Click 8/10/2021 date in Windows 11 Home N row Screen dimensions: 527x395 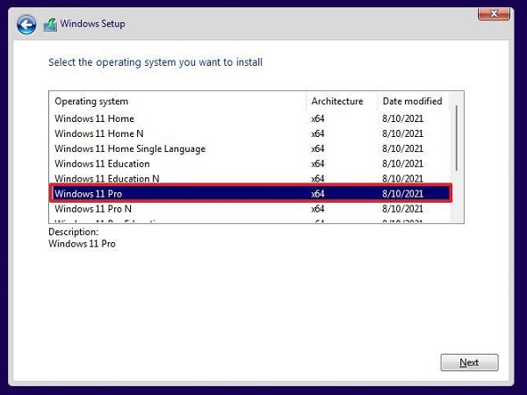(x=402, y=133)
